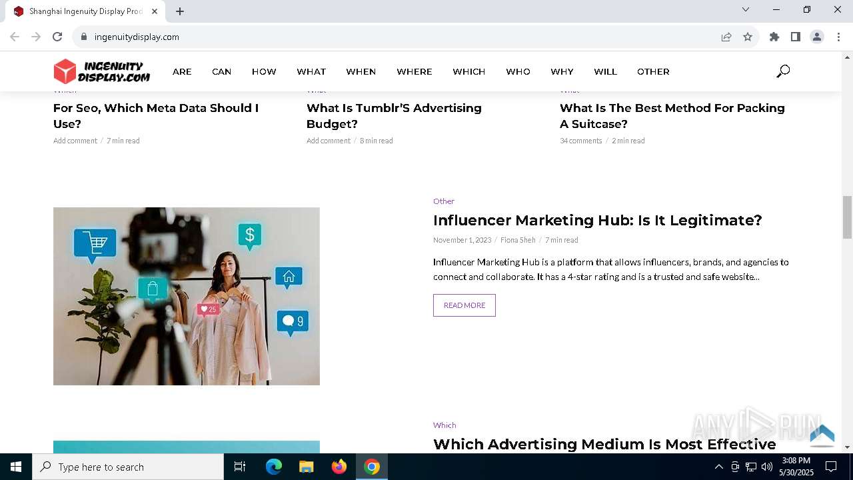Open the influencer marketing article thumbnail
Image resolution: width=853 pixels, height=480 pixels.
click(x=187, y=296)
